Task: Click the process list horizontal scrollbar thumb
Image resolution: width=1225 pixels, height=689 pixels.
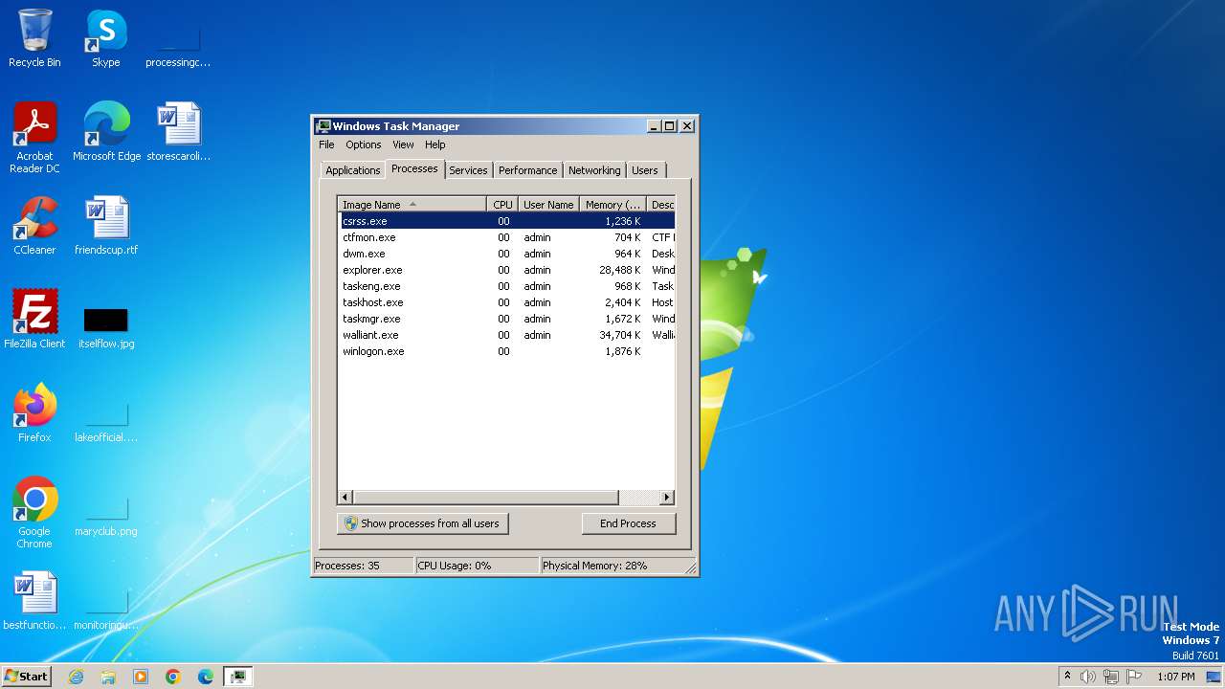Action: click(x=486, y=498)
